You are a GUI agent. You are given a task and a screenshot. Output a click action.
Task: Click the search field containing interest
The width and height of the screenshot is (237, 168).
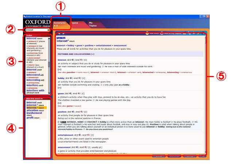point(36,30)
